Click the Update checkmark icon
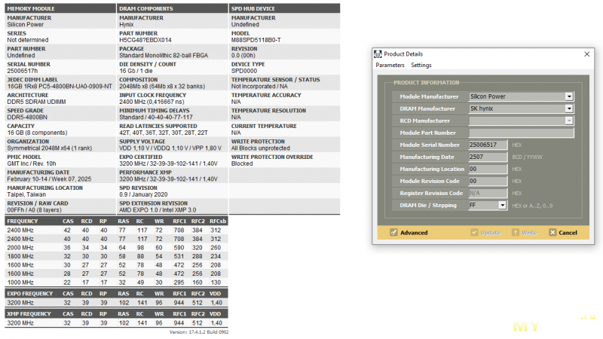Screen dimensions: 603x339 pos(474,233)
